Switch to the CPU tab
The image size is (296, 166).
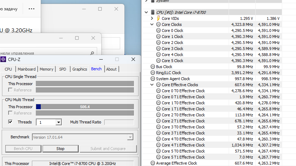click(x=8, y=69)
